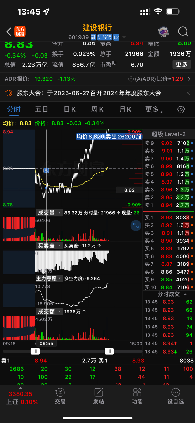
Task: Click the location arrow in status bar
Action: click(46, 12)
